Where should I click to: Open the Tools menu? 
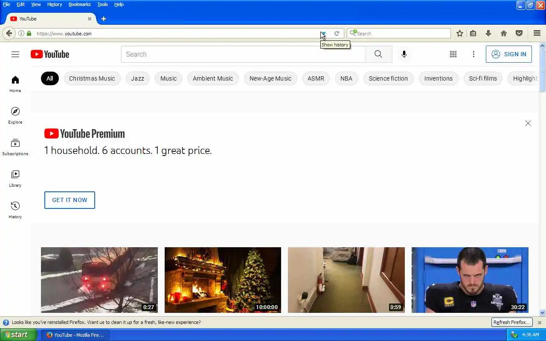point(102,4)
